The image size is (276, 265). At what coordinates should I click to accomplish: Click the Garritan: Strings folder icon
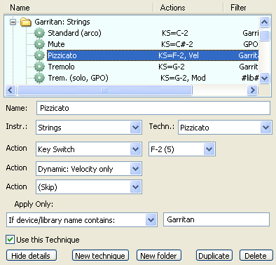pyautogui.click(x=26, y=22)
